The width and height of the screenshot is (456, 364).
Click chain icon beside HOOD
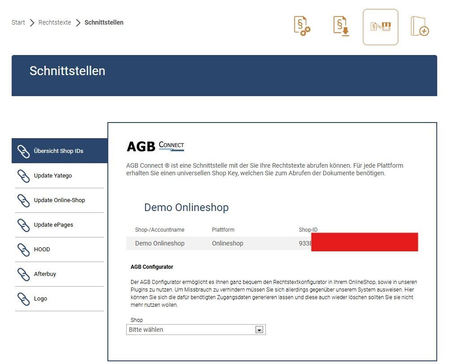[x=24, y=250]
